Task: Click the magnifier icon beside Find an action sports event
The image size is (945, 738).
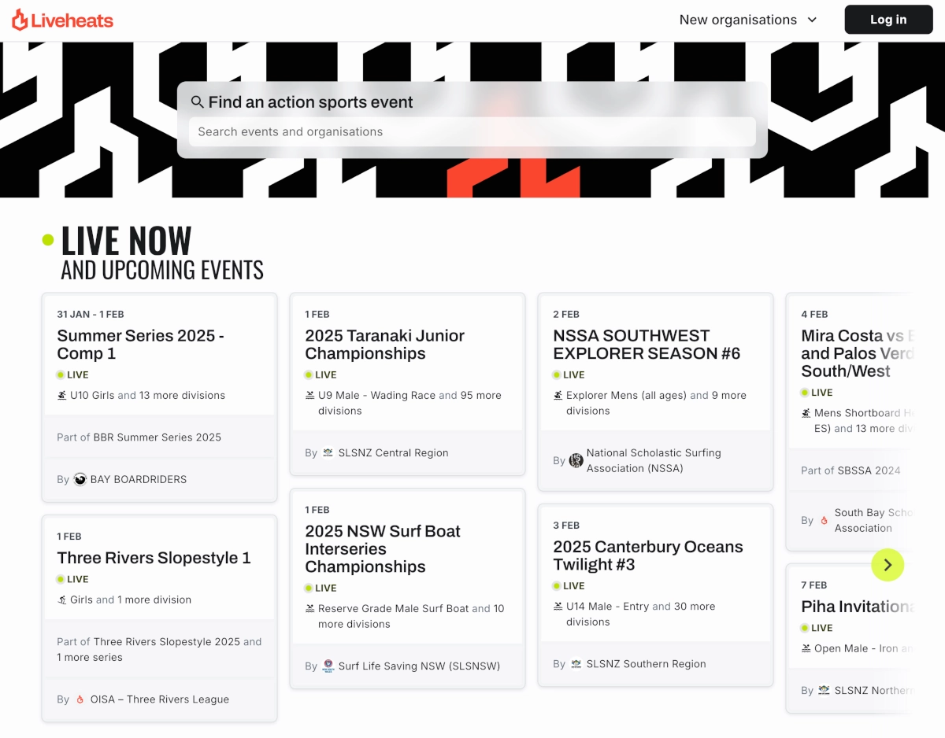Action: [x=198, y=102]
